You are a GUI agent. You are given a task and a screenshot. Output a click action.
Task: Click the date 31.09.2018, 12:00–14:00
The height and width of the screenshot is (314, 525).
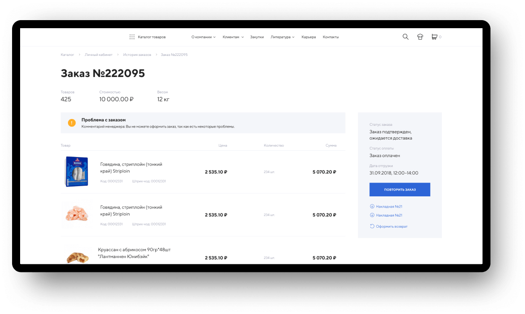[x=394, y=173]
